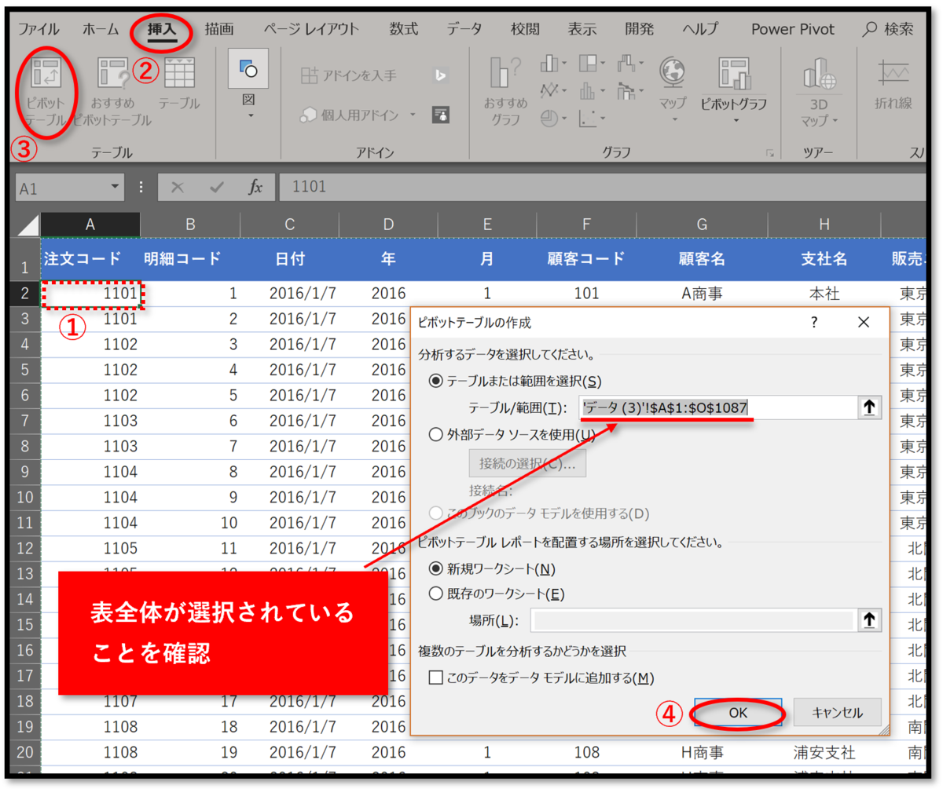
Task: Open Recommended Charts (おすすめグラフ)
Action: coord(501,94)
